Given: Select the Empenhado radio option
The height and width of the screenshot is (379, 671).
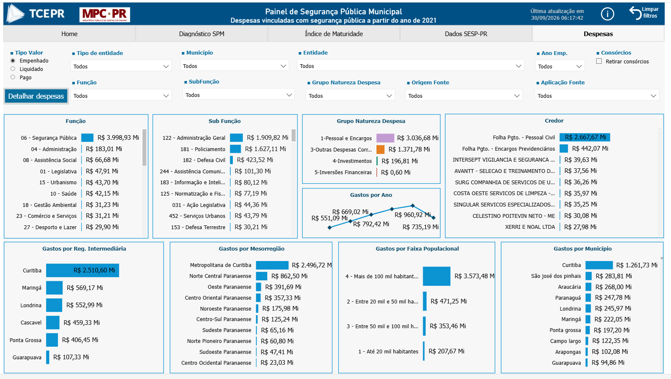Looking at the screenshot, I should (x=13, y=61).
